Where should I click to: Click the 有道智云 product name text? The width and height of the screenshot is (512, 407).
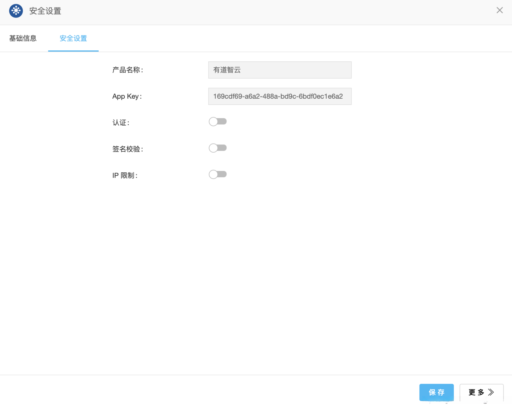(227, 70)
